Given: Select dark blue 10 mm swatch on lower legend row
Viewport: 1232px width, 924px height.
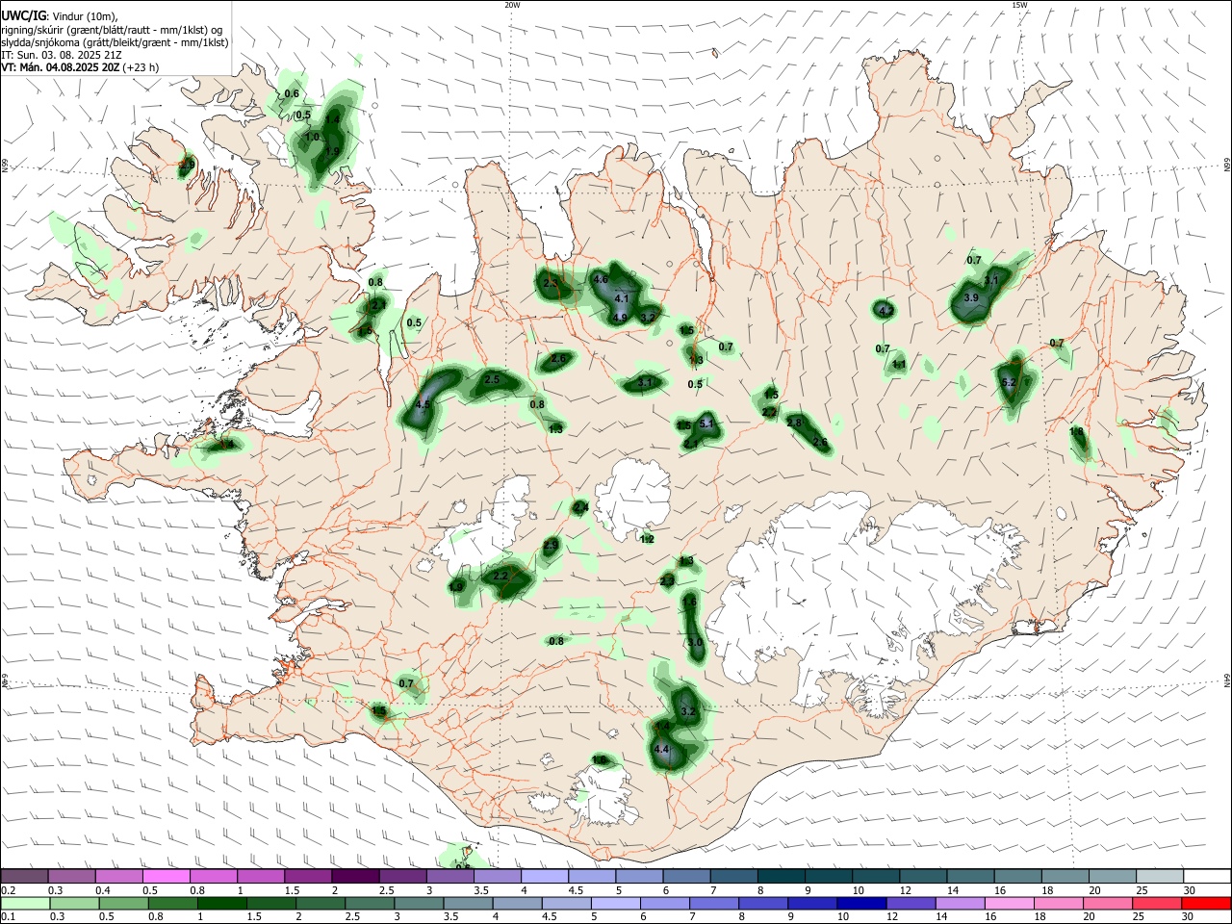Looking at the screenshot, I should click(860, 903).
